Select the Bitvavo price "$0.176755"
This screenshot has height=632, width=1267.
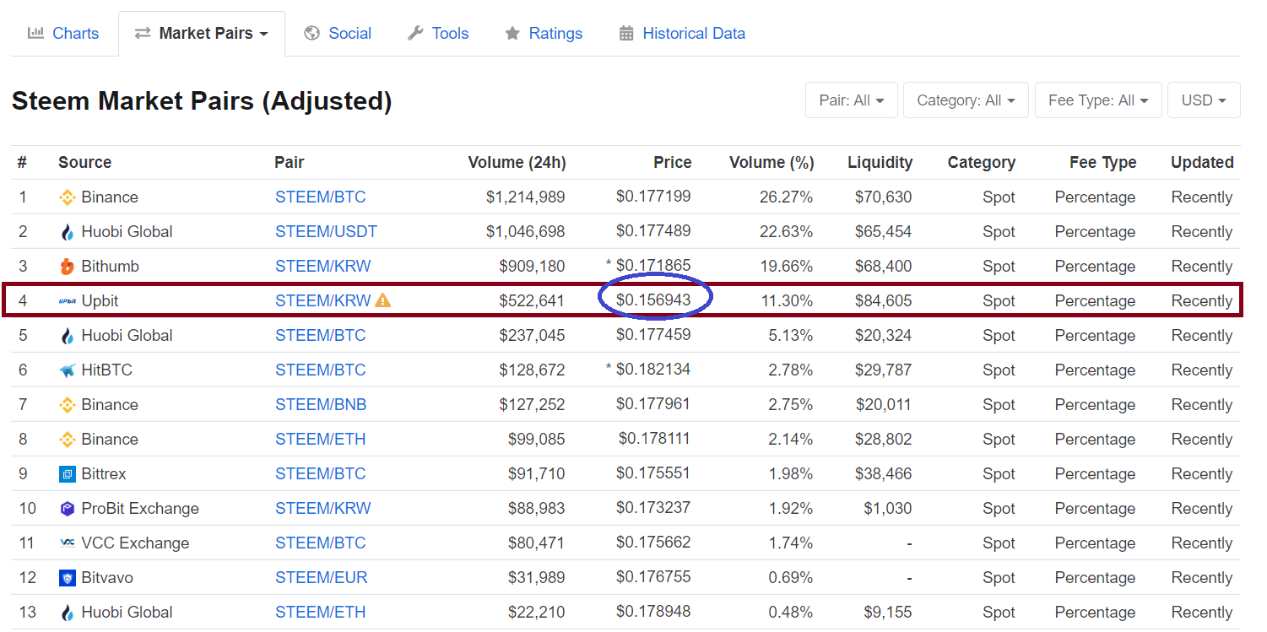point(653,578)
